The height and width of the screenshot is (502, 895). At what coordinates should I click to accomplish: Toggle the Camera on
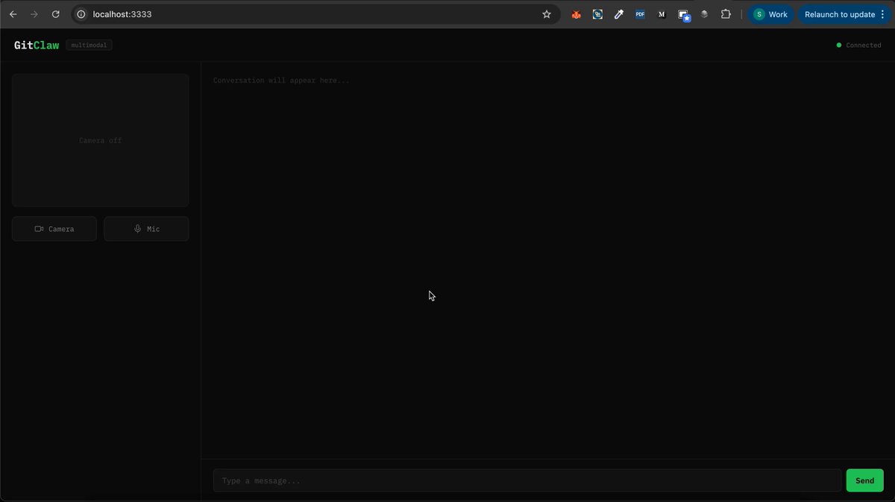[x=54, y=228]
